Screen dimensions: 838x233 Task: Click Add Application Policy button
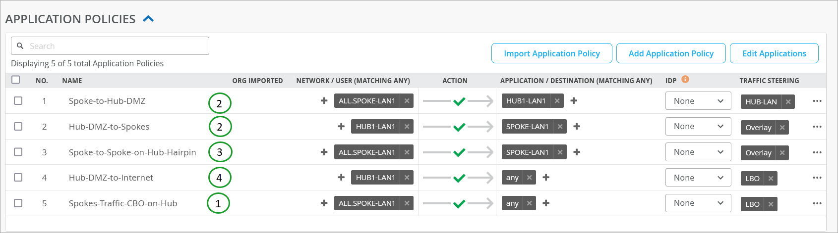[671, 53]
